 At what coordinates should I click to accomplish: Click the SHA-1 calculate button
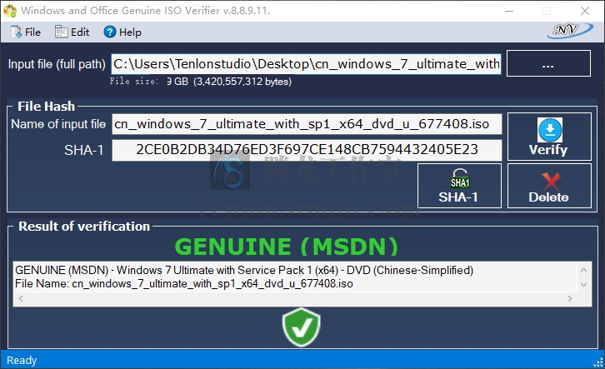tap(459, 186)
